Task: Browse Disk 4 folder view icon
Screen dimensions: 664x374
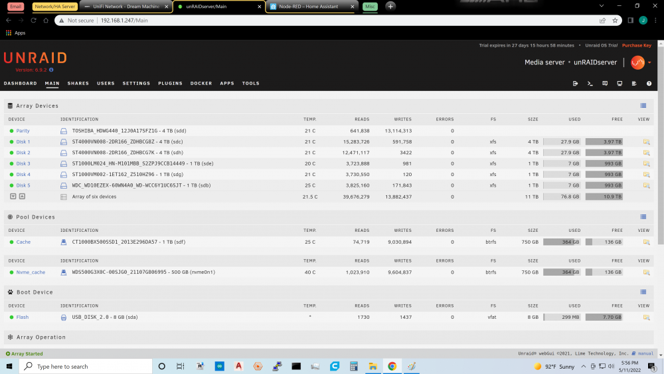Action: point(646,175)
